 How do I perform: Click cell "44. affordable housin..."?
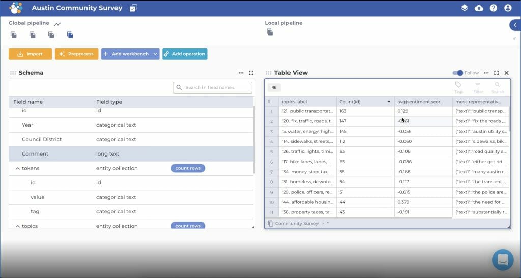307,202
